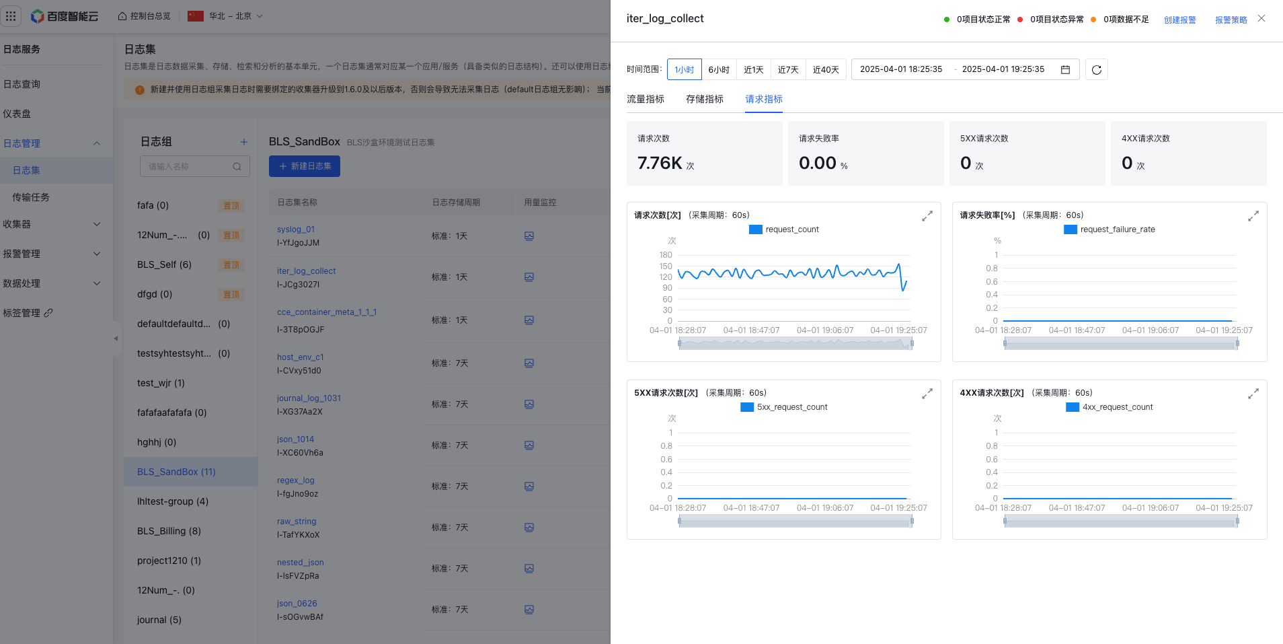Image resolution: width=1283 pixels, height=644 pixels.
Task: Open usage monitor icon for host_env_c1
Action: pyautogui.click(x=529, y=363)
